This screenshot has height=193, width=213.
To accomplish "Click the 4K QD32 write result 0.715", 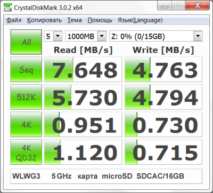I will pyautogui.click(x=163, y=152).
